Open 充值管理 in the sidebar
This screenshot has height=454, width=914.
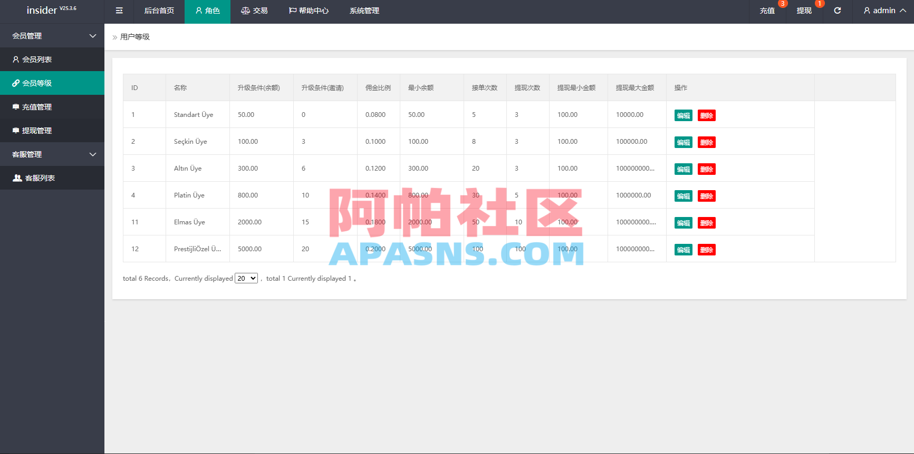[x=52, y=107]
